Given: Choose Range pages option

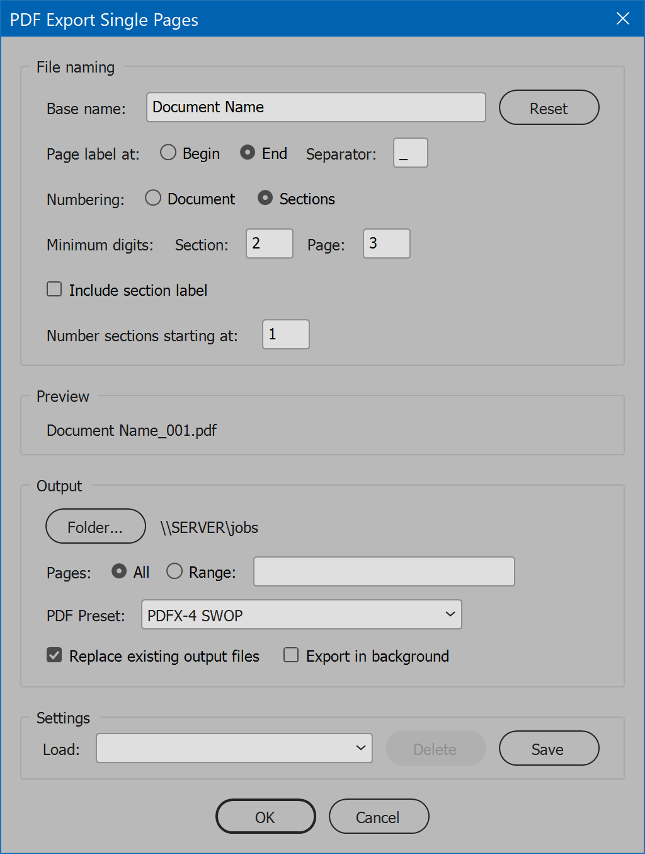Looking at the screenshot, I should coord(174,571).
